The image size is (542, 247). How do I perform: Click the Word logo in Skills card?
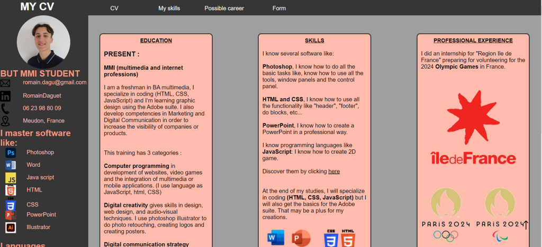pyautogui.click(x=276, y=237)
